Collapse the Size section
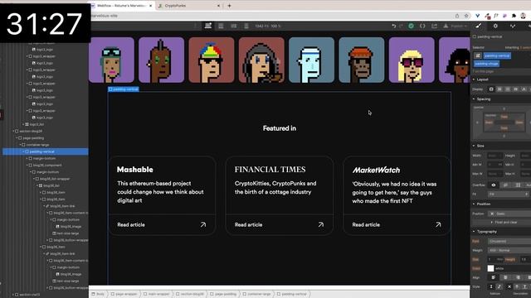The image size is (531, 298). pos(474,146)
